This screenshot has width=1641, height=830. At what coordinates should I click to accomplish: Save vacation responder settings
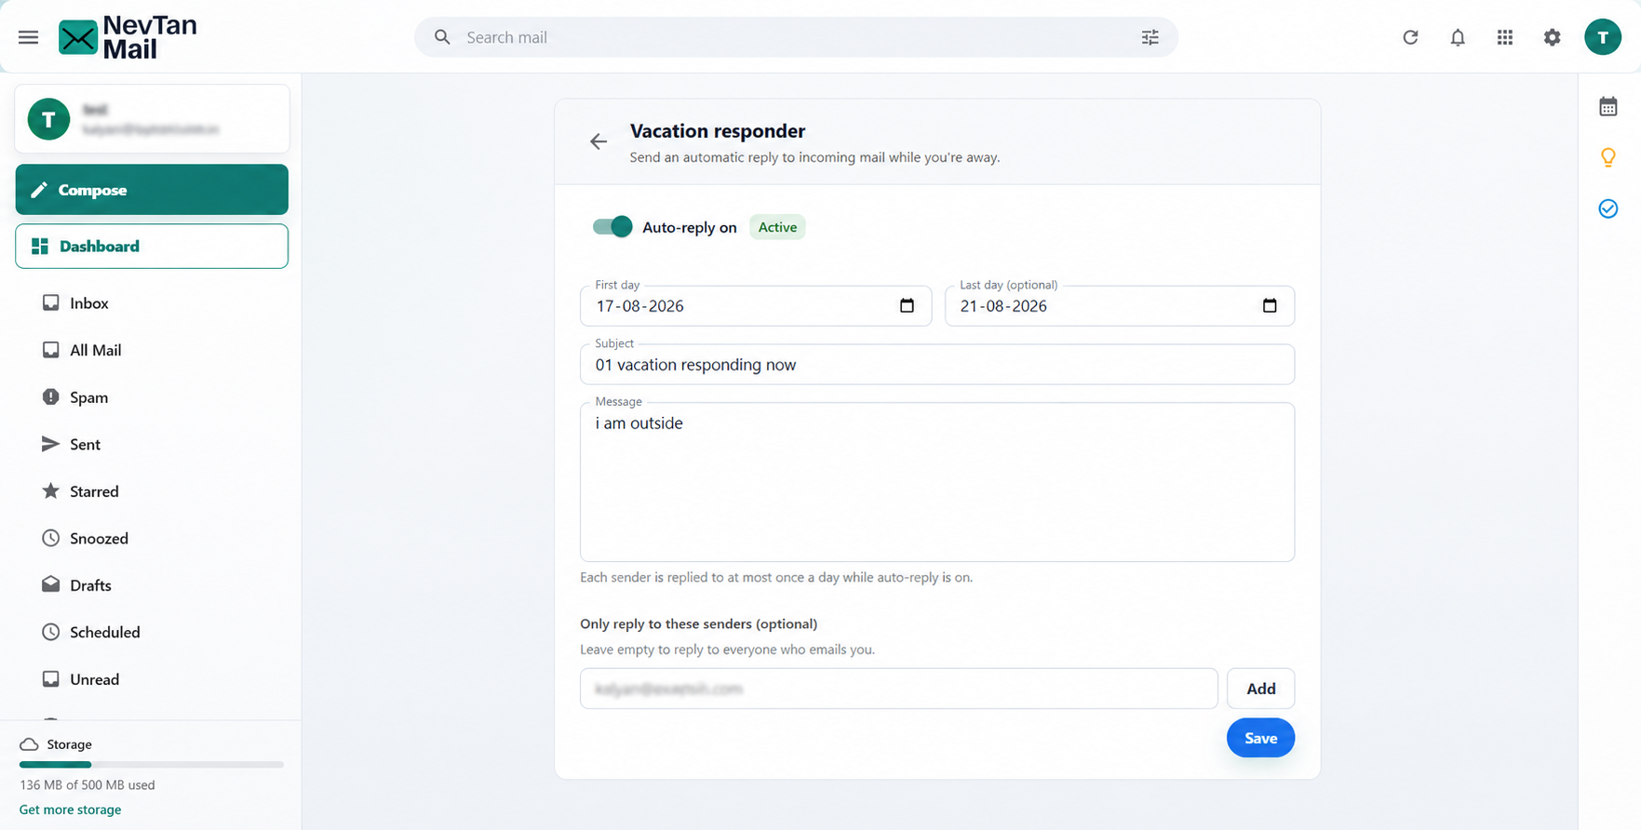1260,738
